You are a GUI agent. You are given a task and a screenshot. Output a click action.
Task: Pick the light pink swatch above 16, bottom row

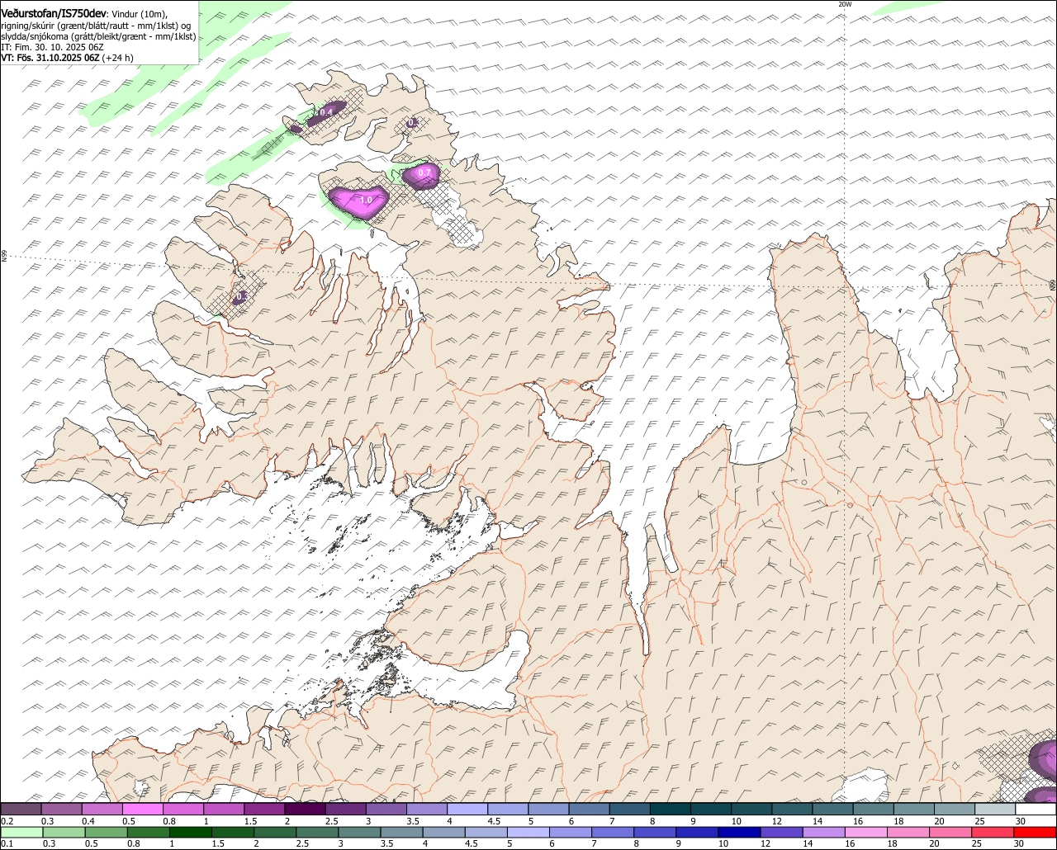(868, 832)
